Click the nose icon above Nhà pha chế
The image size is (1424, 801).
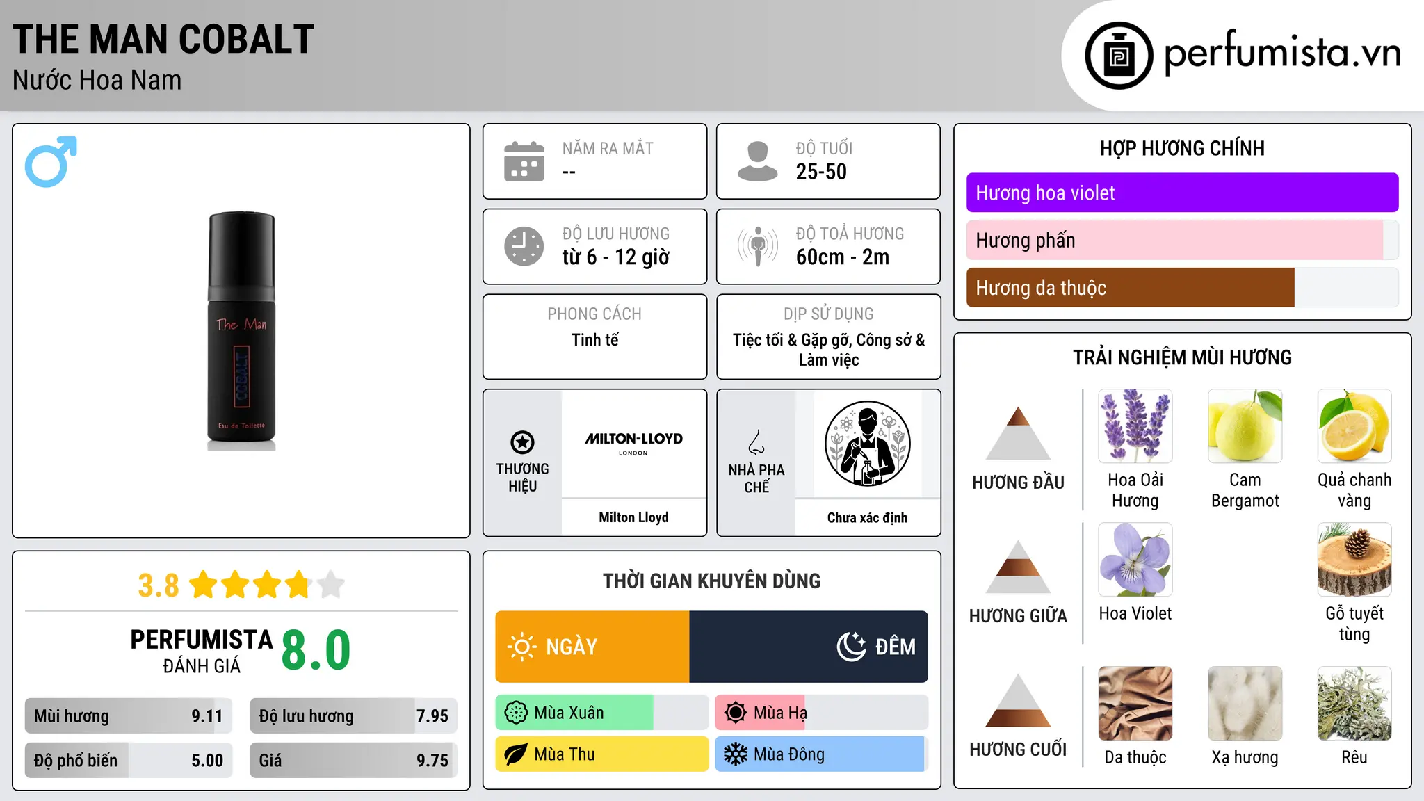click(756, 442)
